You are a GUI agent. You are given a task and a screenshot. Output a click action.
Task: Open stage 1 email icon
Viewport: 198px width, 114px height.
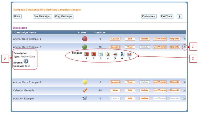click(86, 54)
